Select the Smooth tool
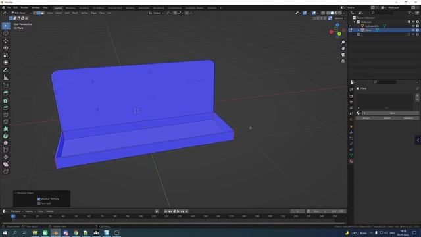 [x=6, y=143]
